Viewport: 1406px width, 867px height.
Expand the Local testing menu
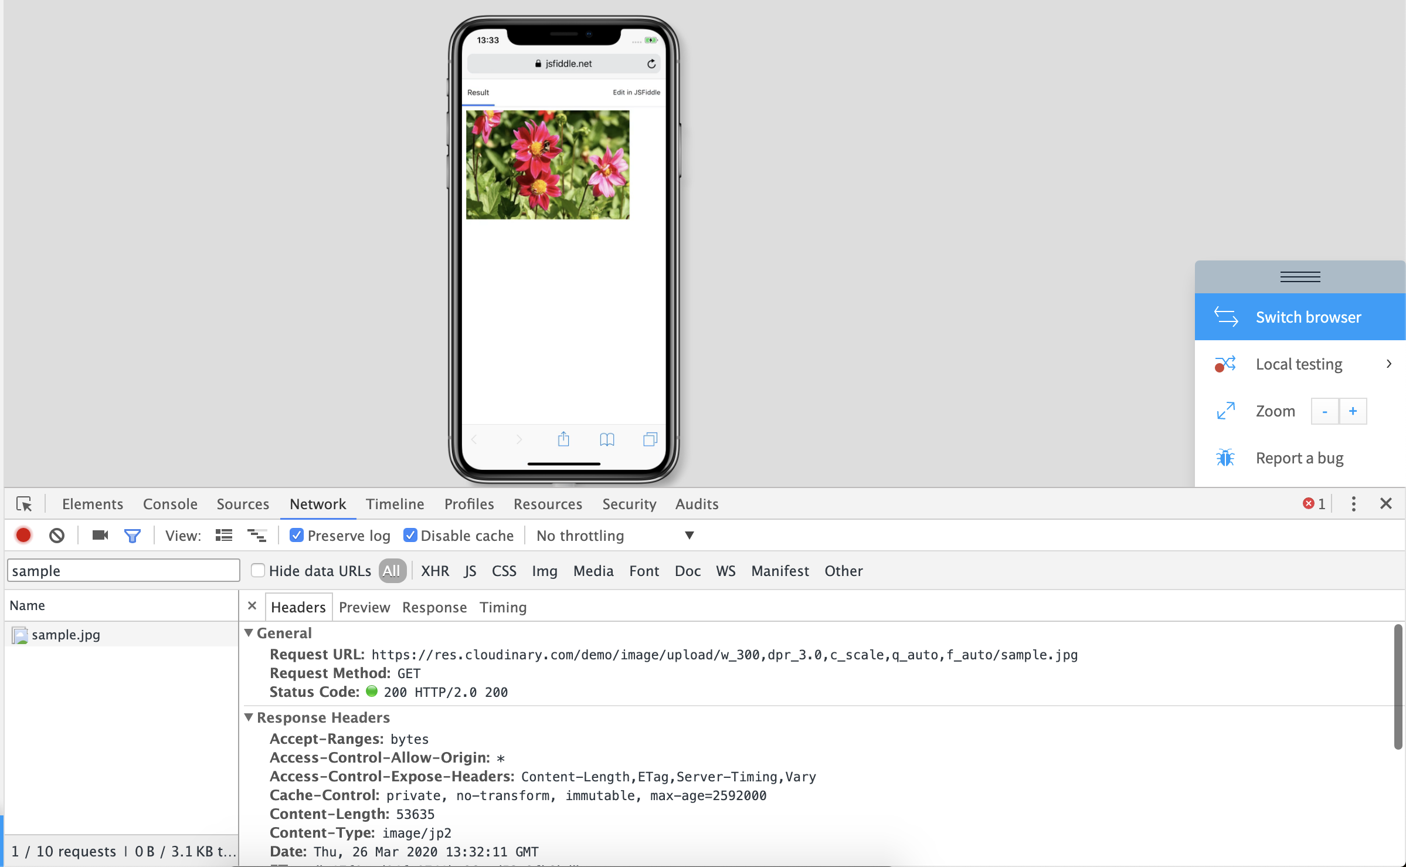click(1299, 364)
